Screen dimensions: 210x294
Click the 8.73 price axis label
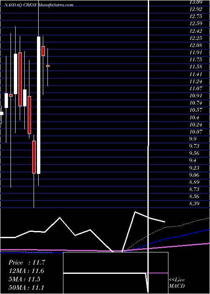click(x=194, y=189)
